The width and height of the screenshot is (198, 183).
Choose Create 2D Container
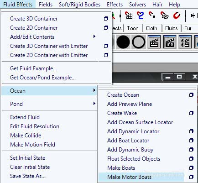34,28
